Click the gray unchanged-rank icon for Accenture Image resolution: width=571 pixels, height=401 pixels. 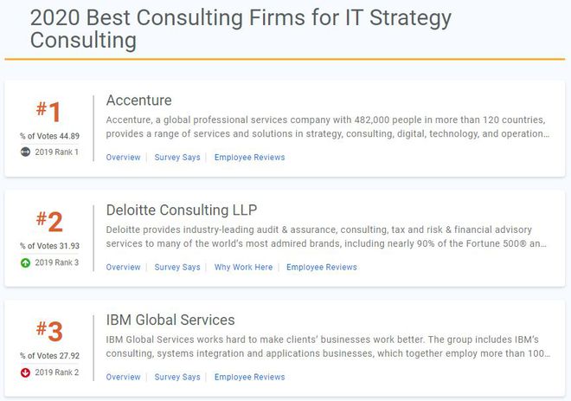(25, 152)
